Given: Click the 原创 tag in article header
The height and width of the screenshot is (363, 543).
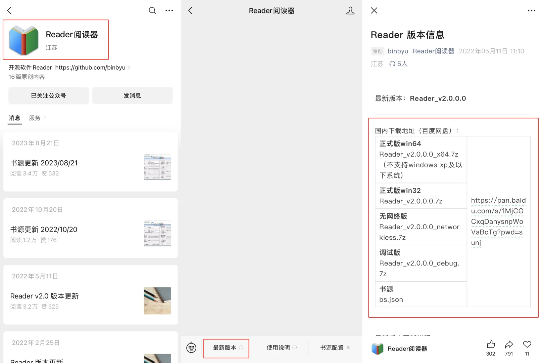Looking at the screenshot, I should (377, 51).
